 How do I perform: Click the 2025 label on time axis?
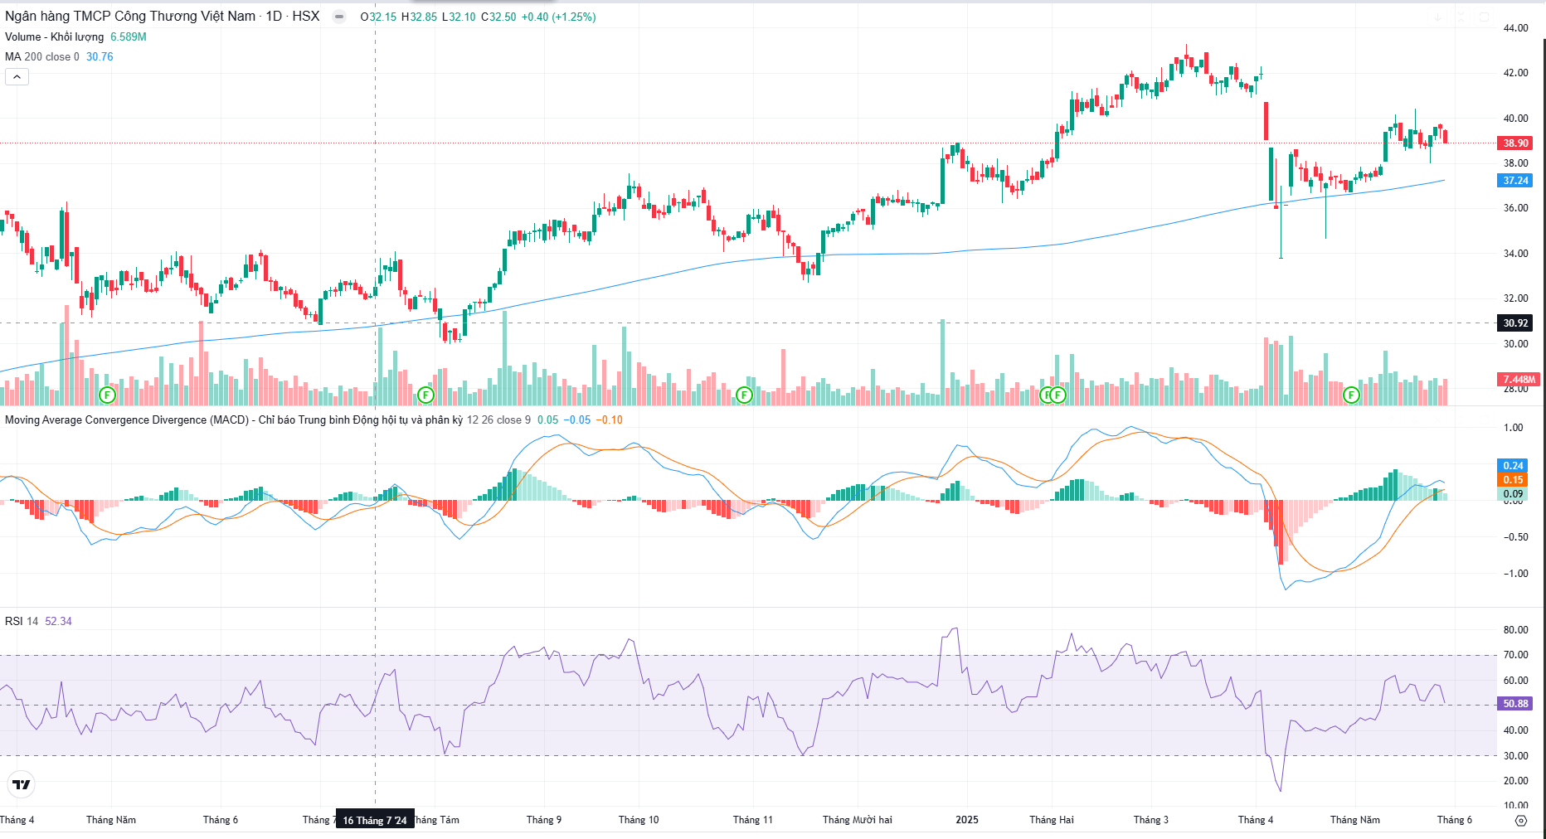(967, 820)
